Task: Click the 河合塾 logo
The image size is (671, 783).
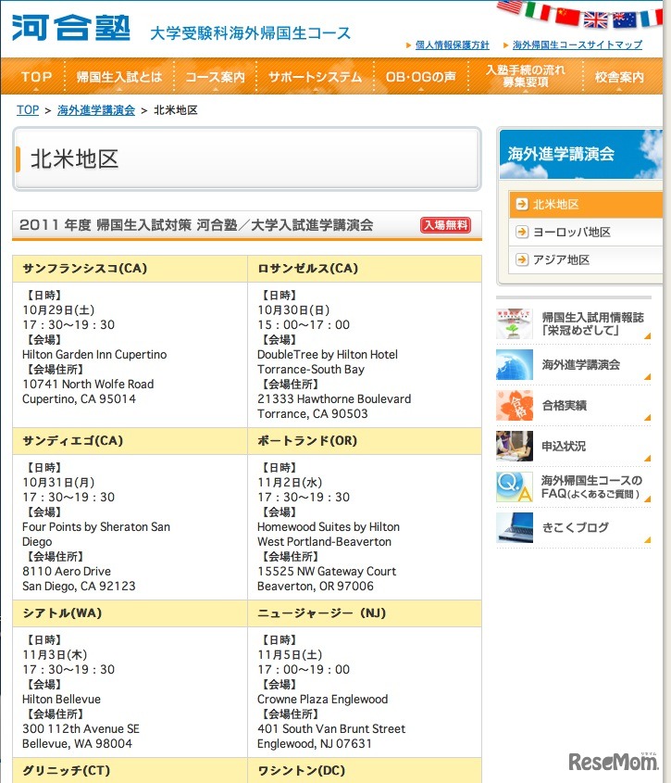Action: 71,28
